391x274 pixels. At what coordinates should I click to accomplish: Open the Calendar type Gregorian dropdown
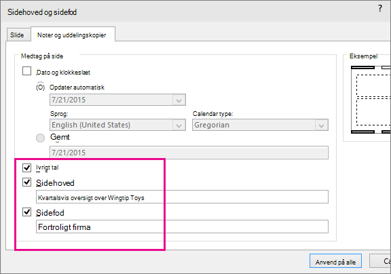[x=260, y=125]
